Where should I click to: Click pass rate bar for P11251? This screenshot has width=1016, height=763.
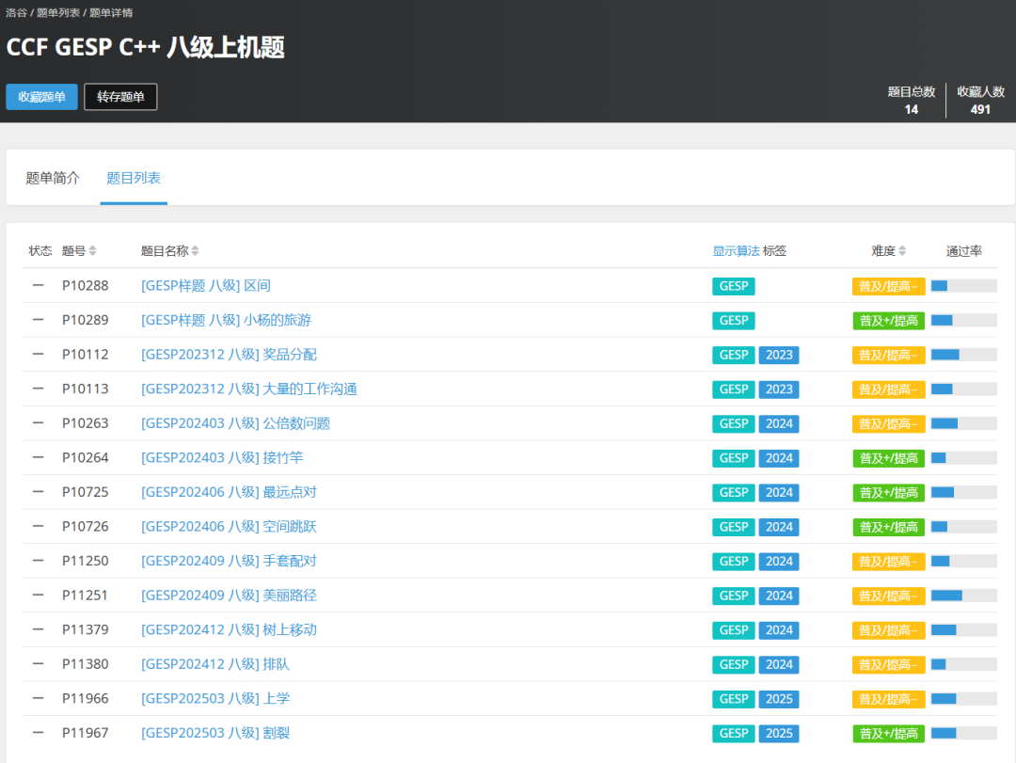963,596
